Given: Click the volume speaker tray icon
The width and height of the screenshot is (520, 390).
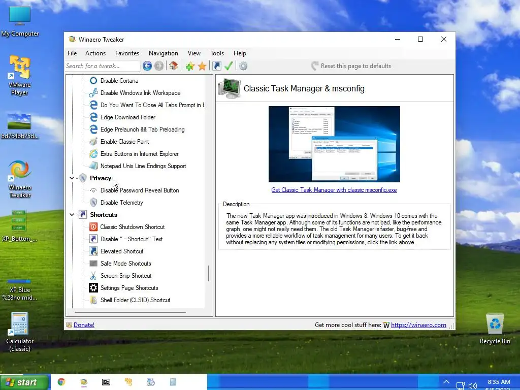Looking at the screenshot, I should pos(473,386).
